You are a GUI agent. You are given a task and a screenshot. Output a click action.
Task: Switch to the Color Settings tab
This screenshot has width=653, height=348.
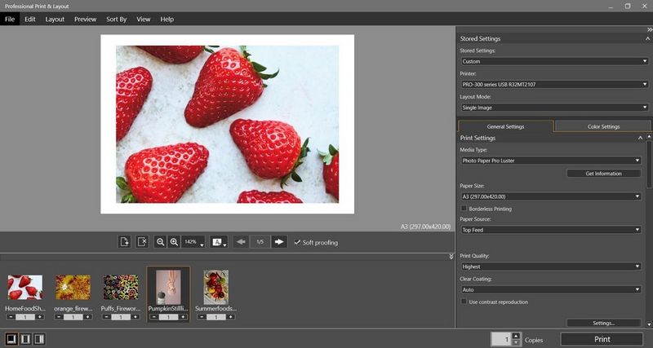(x=603, y=126)
